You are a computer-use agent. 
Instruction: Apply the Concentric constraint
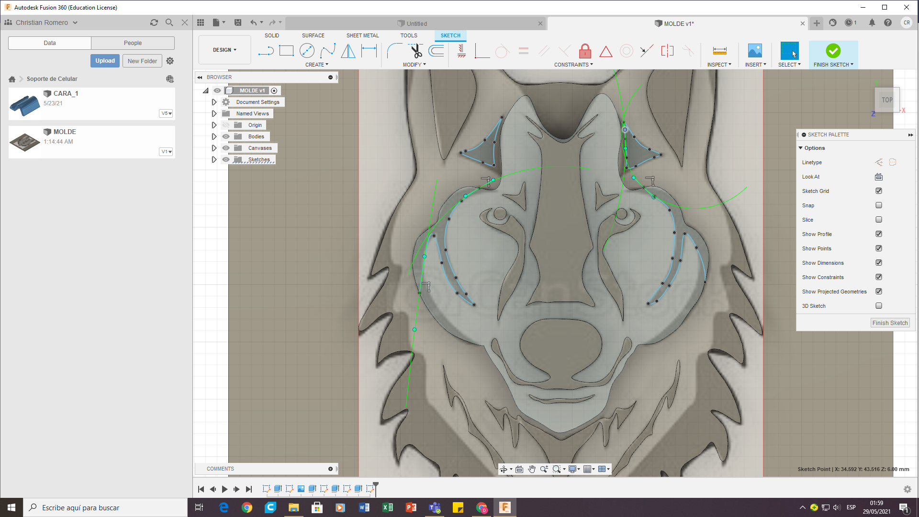point(626,51)
